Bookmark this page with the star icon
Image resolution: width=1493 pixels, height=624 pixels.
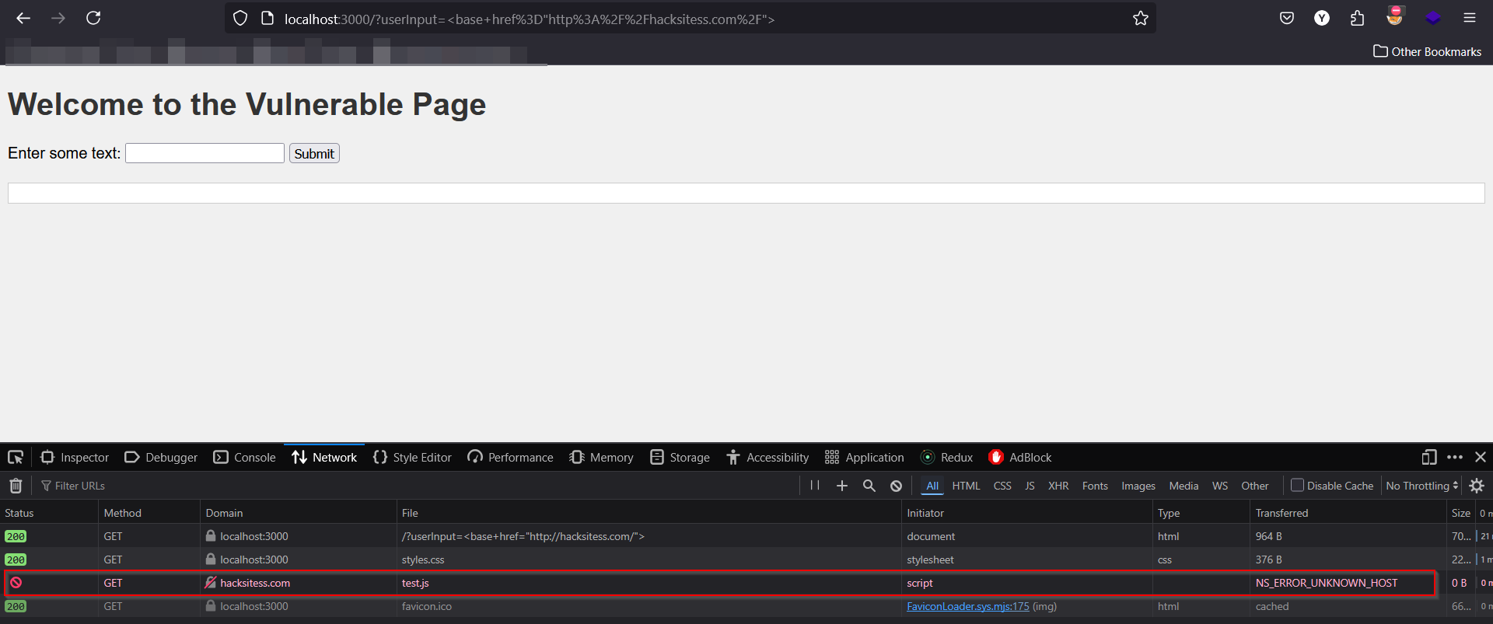click(1140, 18)
